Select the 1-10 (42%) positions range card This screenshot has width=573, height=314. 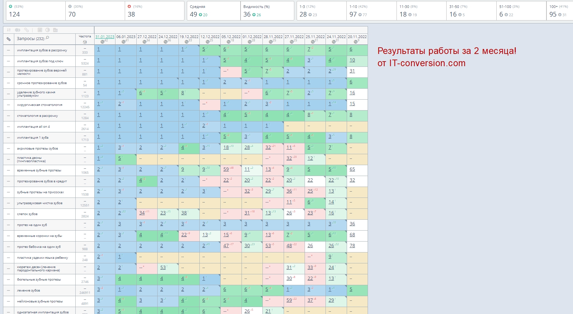tap(371, 11)
